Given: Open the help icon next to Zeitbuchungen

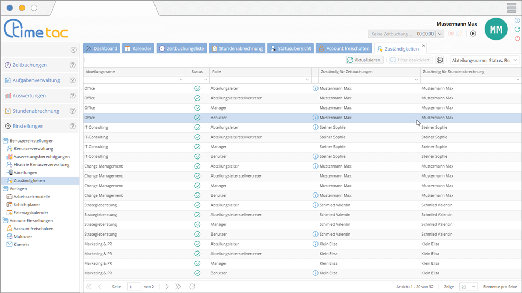Looking at the screenshot, I should click(x=72, y=65).
